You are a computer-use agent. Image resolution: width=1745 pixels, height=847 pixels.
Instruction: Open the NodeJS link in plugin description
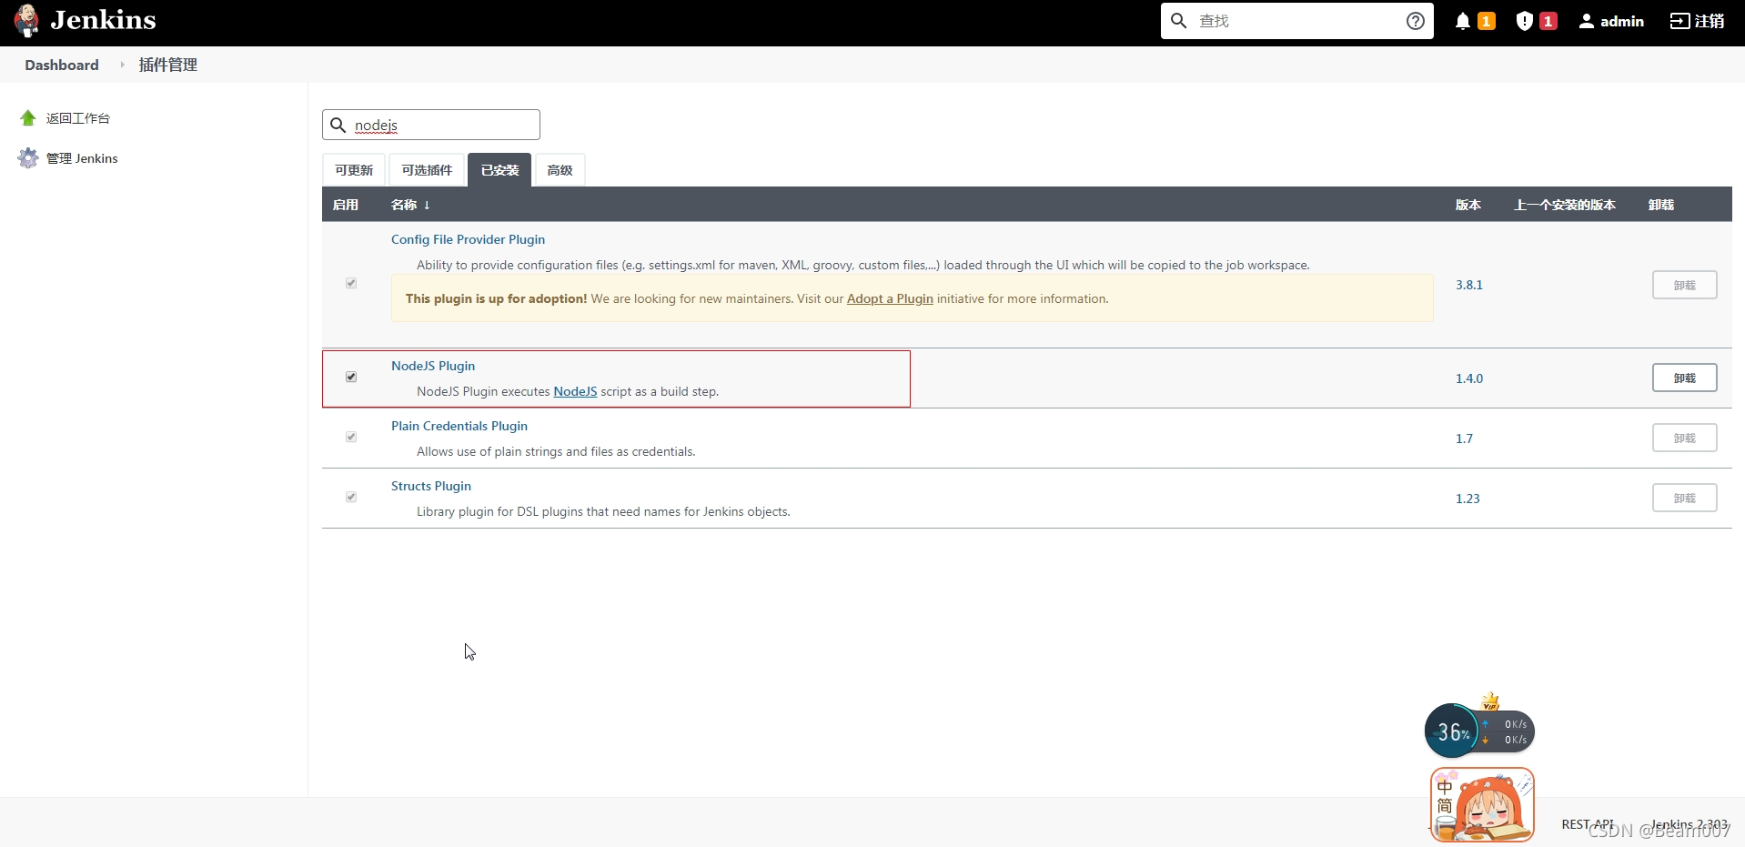(575, 391)
